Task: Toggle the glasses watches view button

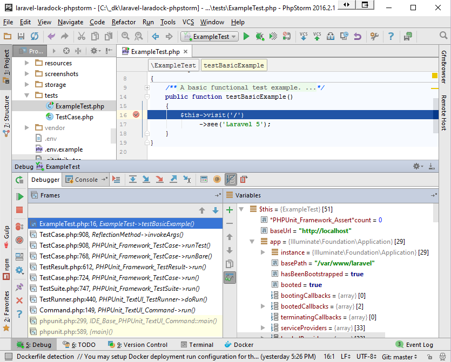Action: click(x=230, y=277)
